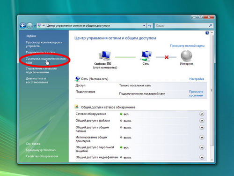234x176 pixels.
Task: Open Просмотр компьютеров и устройств
Action: click(44, 44)
